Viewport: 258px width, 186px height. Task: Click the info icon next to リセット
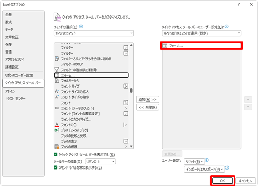pos(207,160)
